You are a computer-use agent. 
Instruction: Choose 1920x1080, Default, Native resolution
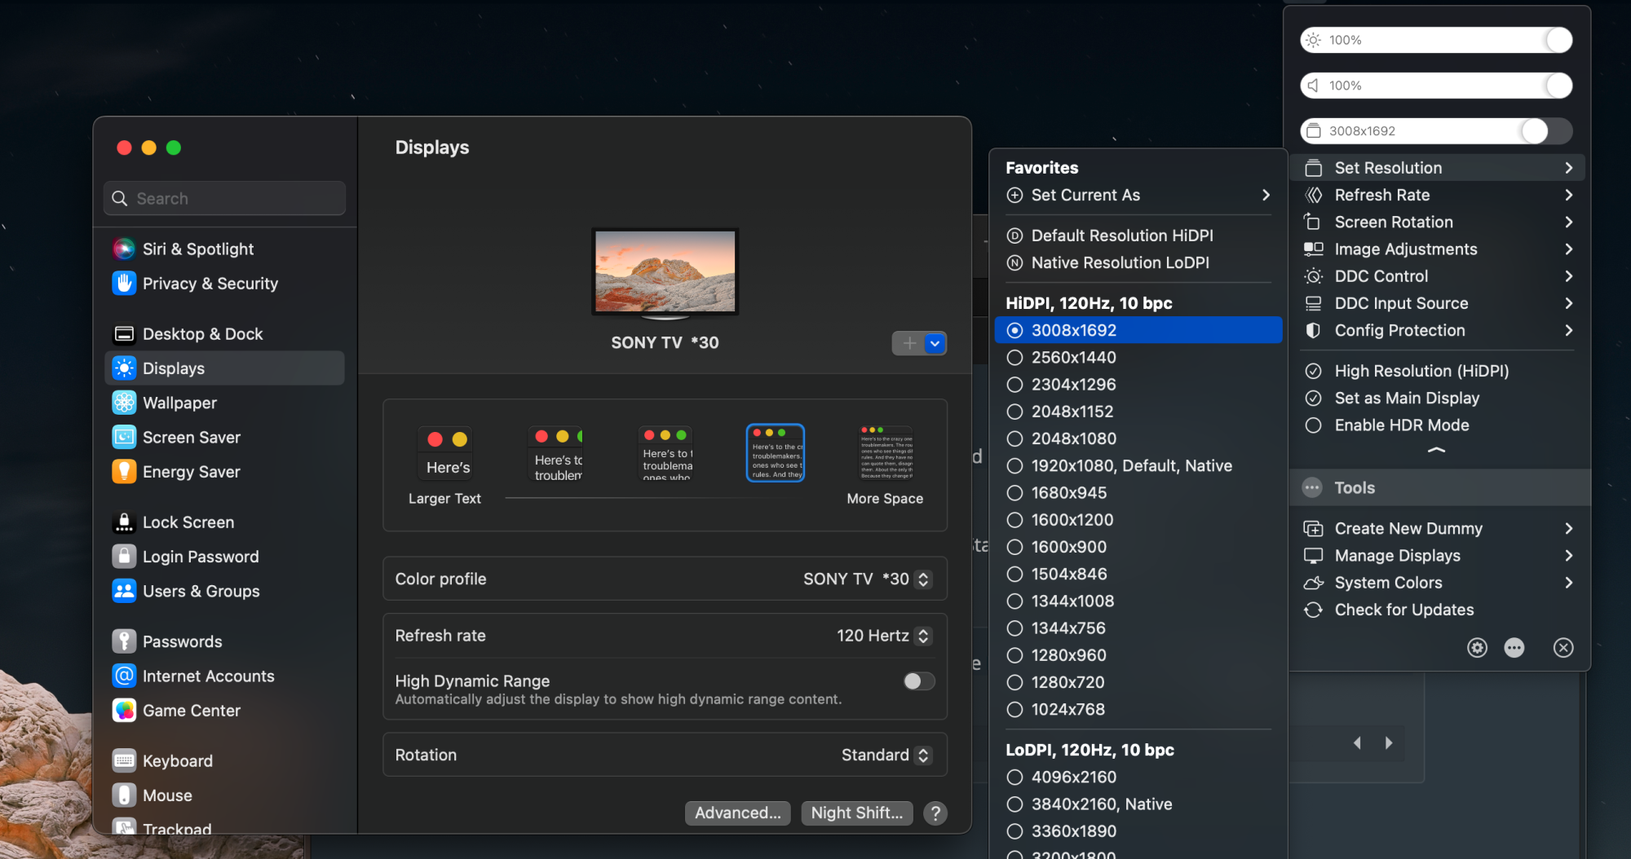click(1138, 465)
